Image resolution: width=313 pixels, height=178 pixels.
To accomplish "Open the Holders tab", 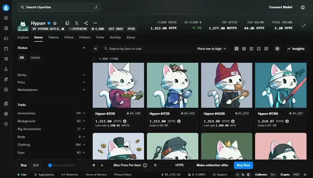I will coord(85,37).
